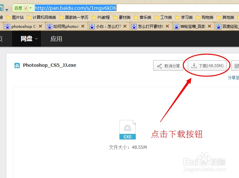Close the 小白：怎么打开 tab
This screenshot has width=239, height=178.
pos(125,26)
